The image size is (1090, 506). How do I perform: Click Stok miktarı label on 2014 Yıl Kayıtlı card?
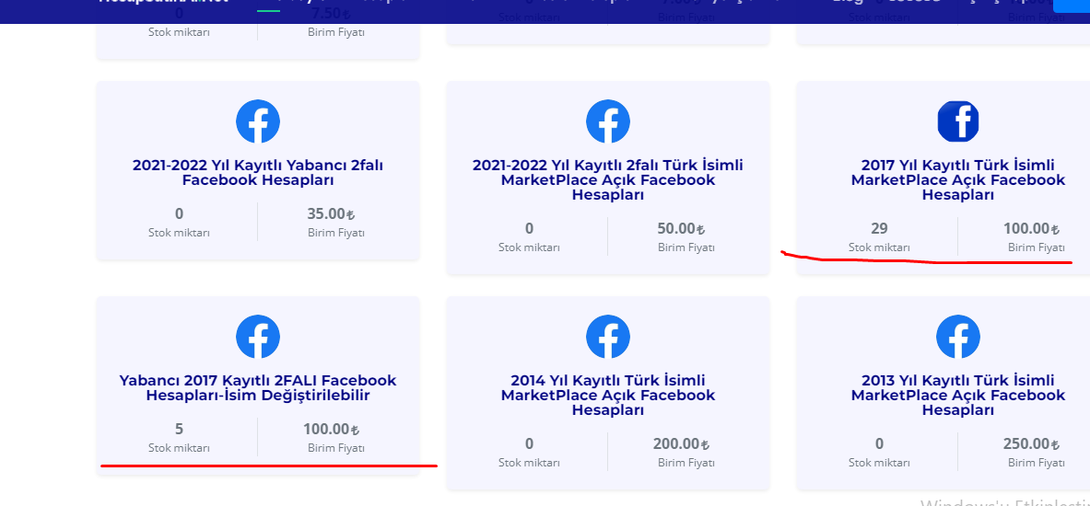(x=529, y=462)
